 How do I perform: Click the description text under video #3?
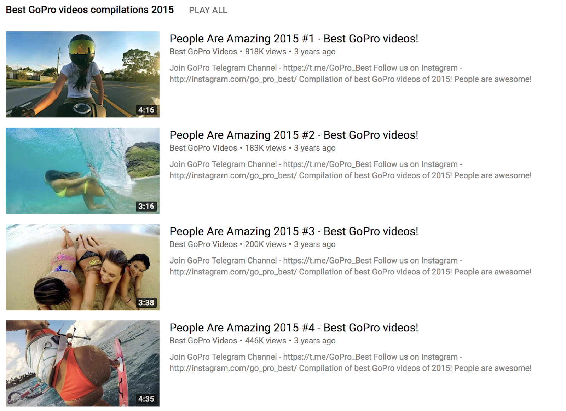[x=350, y=266]
